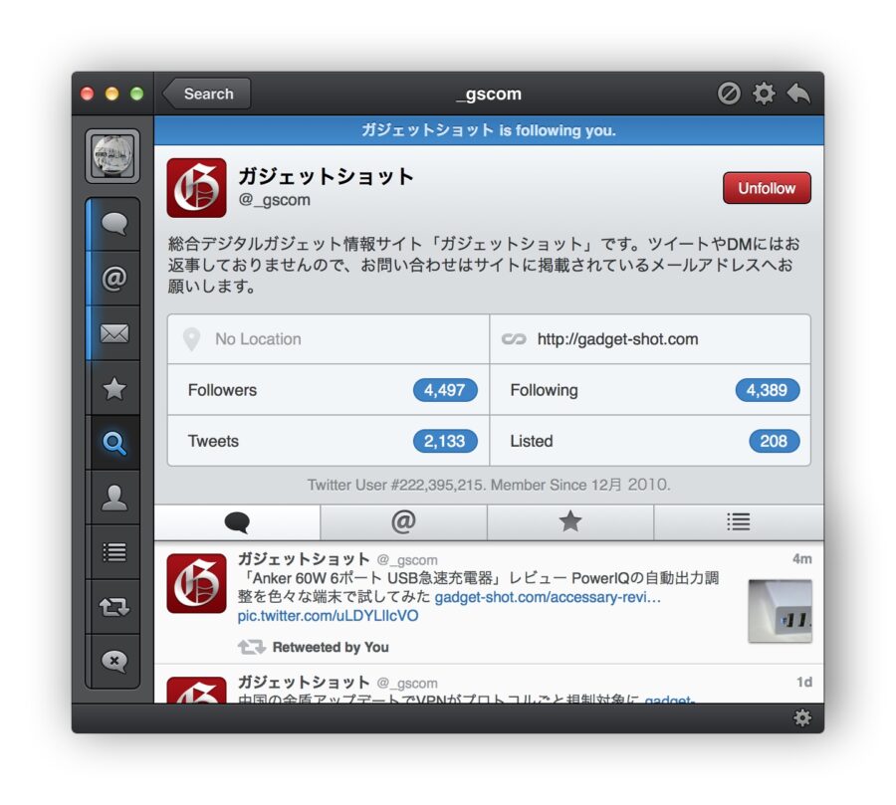Open the Mentions @ icon in sidebar
This screenshot has height=805, width=896.
tap(113, 279)
